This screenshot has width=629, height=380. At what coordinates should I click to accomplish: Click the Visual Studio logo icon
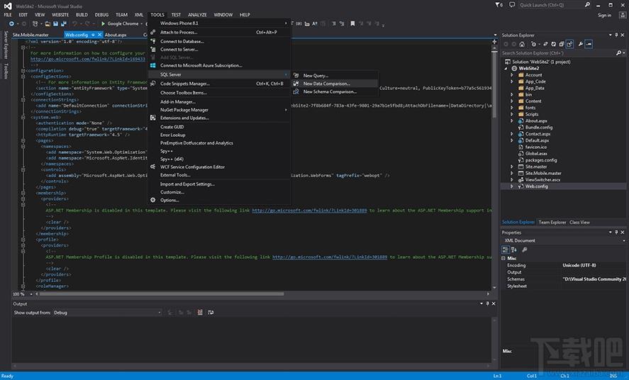click(x=8, y=6)
